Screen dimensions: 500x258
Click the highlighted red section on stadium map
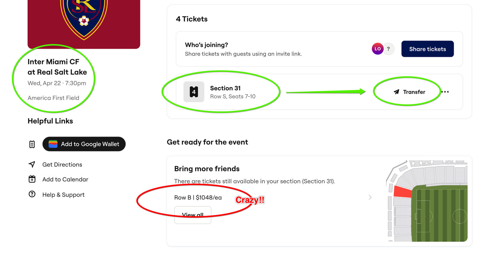pyautogui.click(x=402, y=192)
